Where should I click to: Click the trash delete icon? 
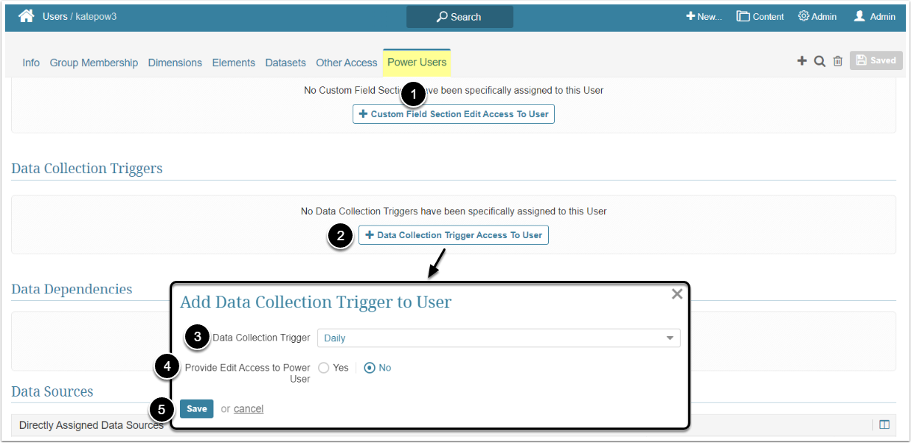pyautogui.click(x=838, y=61)
